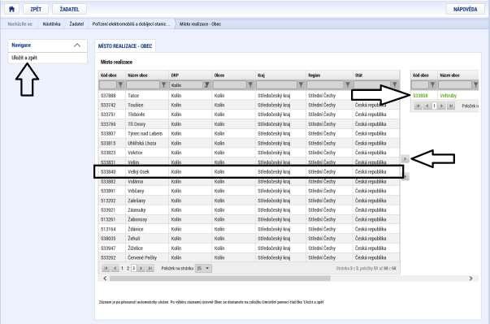Screen dimensions: 490x324
Task: Select the Velký Osek row
Action: pyautogui.click(x=249, y=172)
